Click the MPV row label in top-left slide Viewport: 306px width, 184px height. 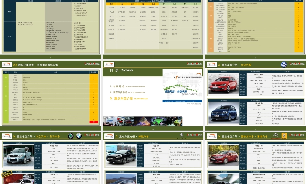[x=9, y=12]
